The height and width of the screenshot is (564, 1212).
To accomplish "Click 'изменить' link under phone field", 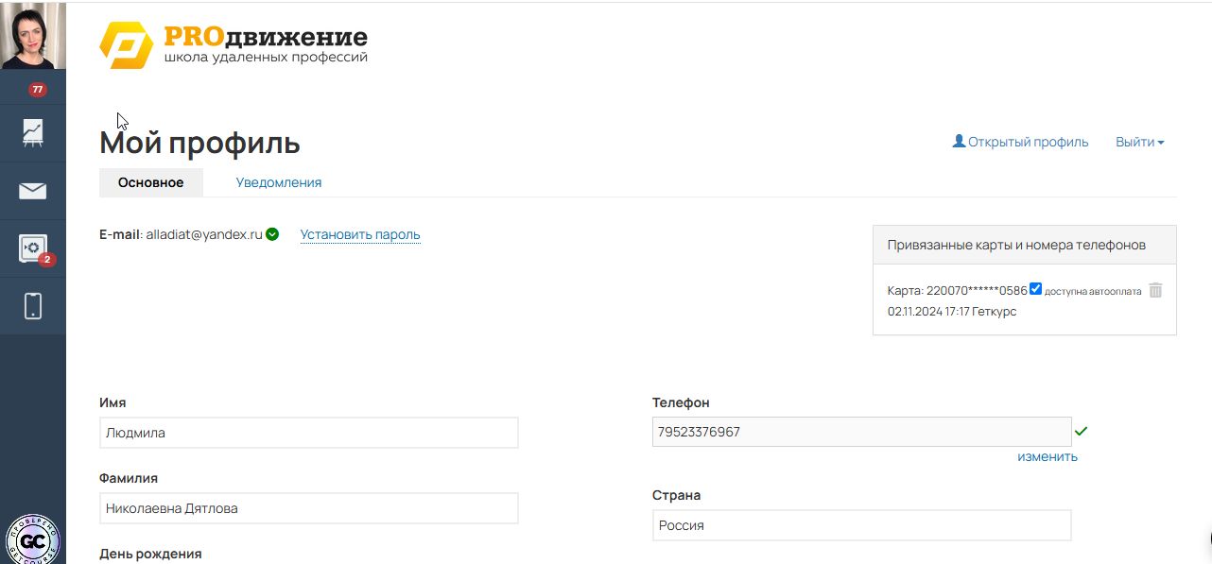I will point(1047,456).
